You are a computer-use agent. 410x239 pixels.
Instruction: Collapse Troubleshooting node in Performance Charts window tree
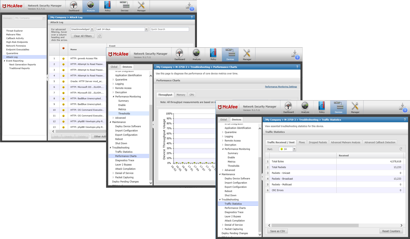tap(110, 148)
